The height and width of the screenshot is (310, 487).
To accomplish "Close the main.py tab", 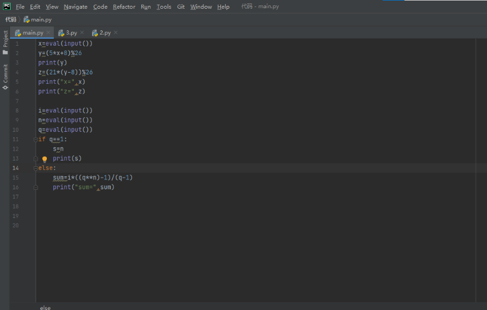I will (x=49, y=32).
